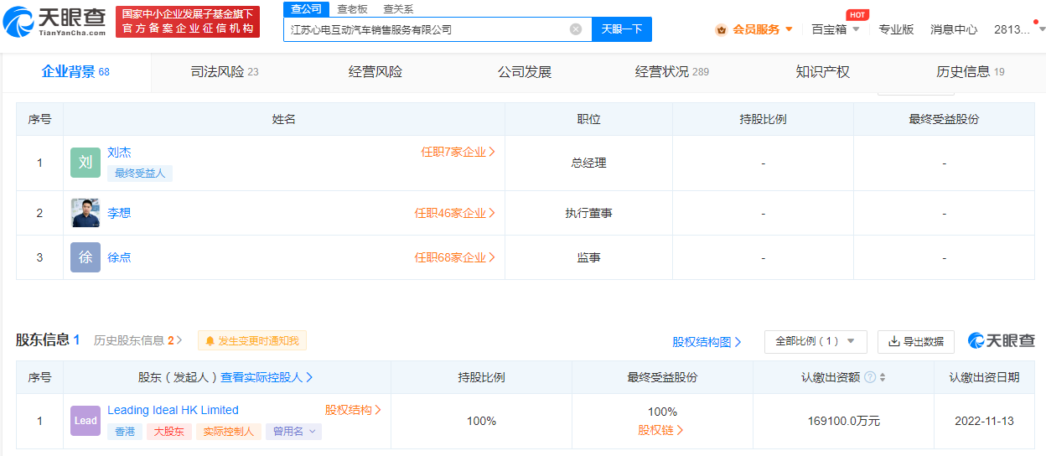Switch to the 经营状况 tab
This screenshot has height=456, width=1046.
point(672,72)
